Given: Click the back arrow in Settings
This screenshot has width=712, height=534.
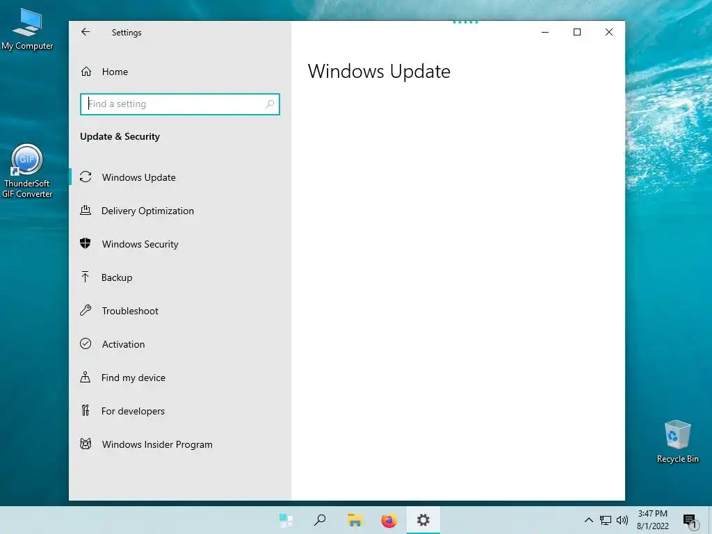Looking at the screenshot, I should [86, 32].
